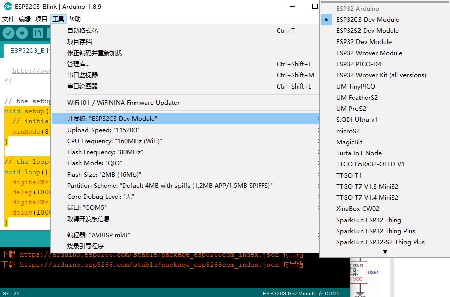Expand the Flash Mode submenu

pos(185,163)
